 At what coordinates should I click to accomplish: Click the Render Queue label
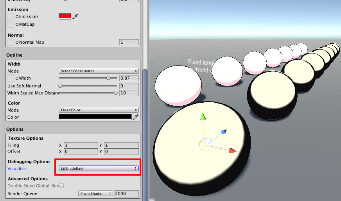[x=22, y=194]
